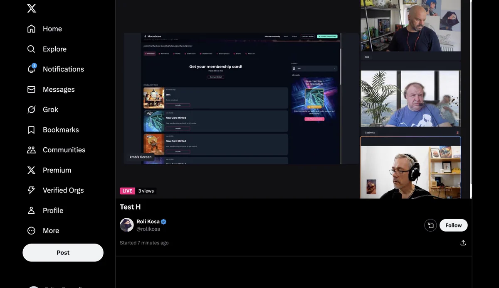Open the Home icon in sidebar
499x288 pixels.
coord(31,29)
